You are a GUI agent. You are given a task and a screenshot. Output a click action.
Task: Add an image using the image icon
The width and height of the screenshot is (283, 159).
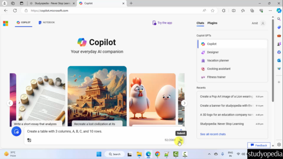point(29,140)
